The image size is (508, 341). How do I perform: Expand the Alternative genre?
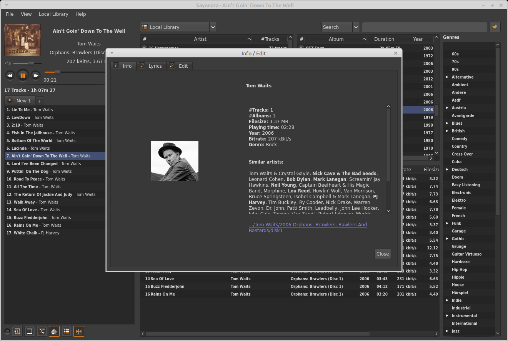(x=447, y=77)
